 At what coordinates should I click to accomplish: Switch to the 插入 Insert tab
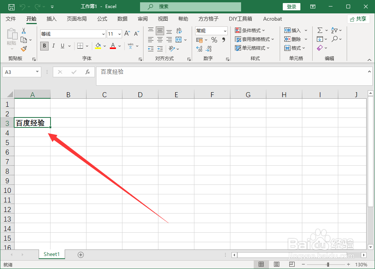[51, 19]
